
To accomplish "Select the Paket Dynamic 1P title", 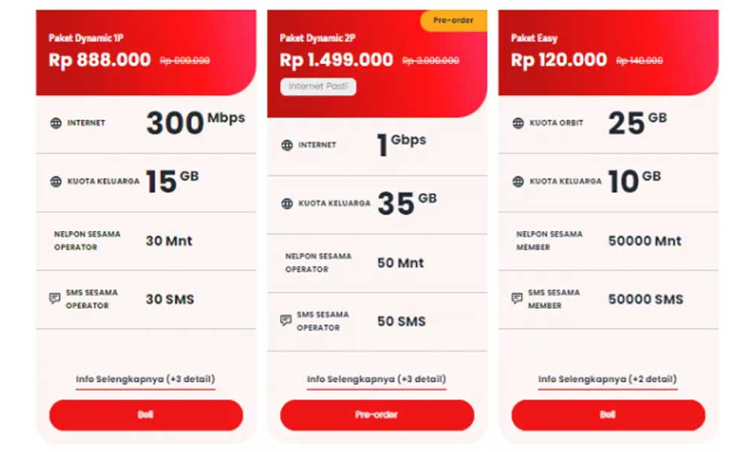I will [86, 38].
